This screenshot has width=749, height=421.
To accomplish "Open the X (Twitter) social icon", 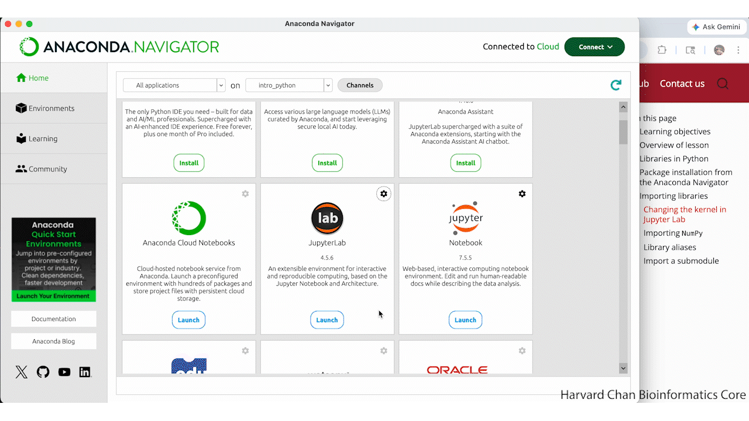I will (x=22, y=372).
